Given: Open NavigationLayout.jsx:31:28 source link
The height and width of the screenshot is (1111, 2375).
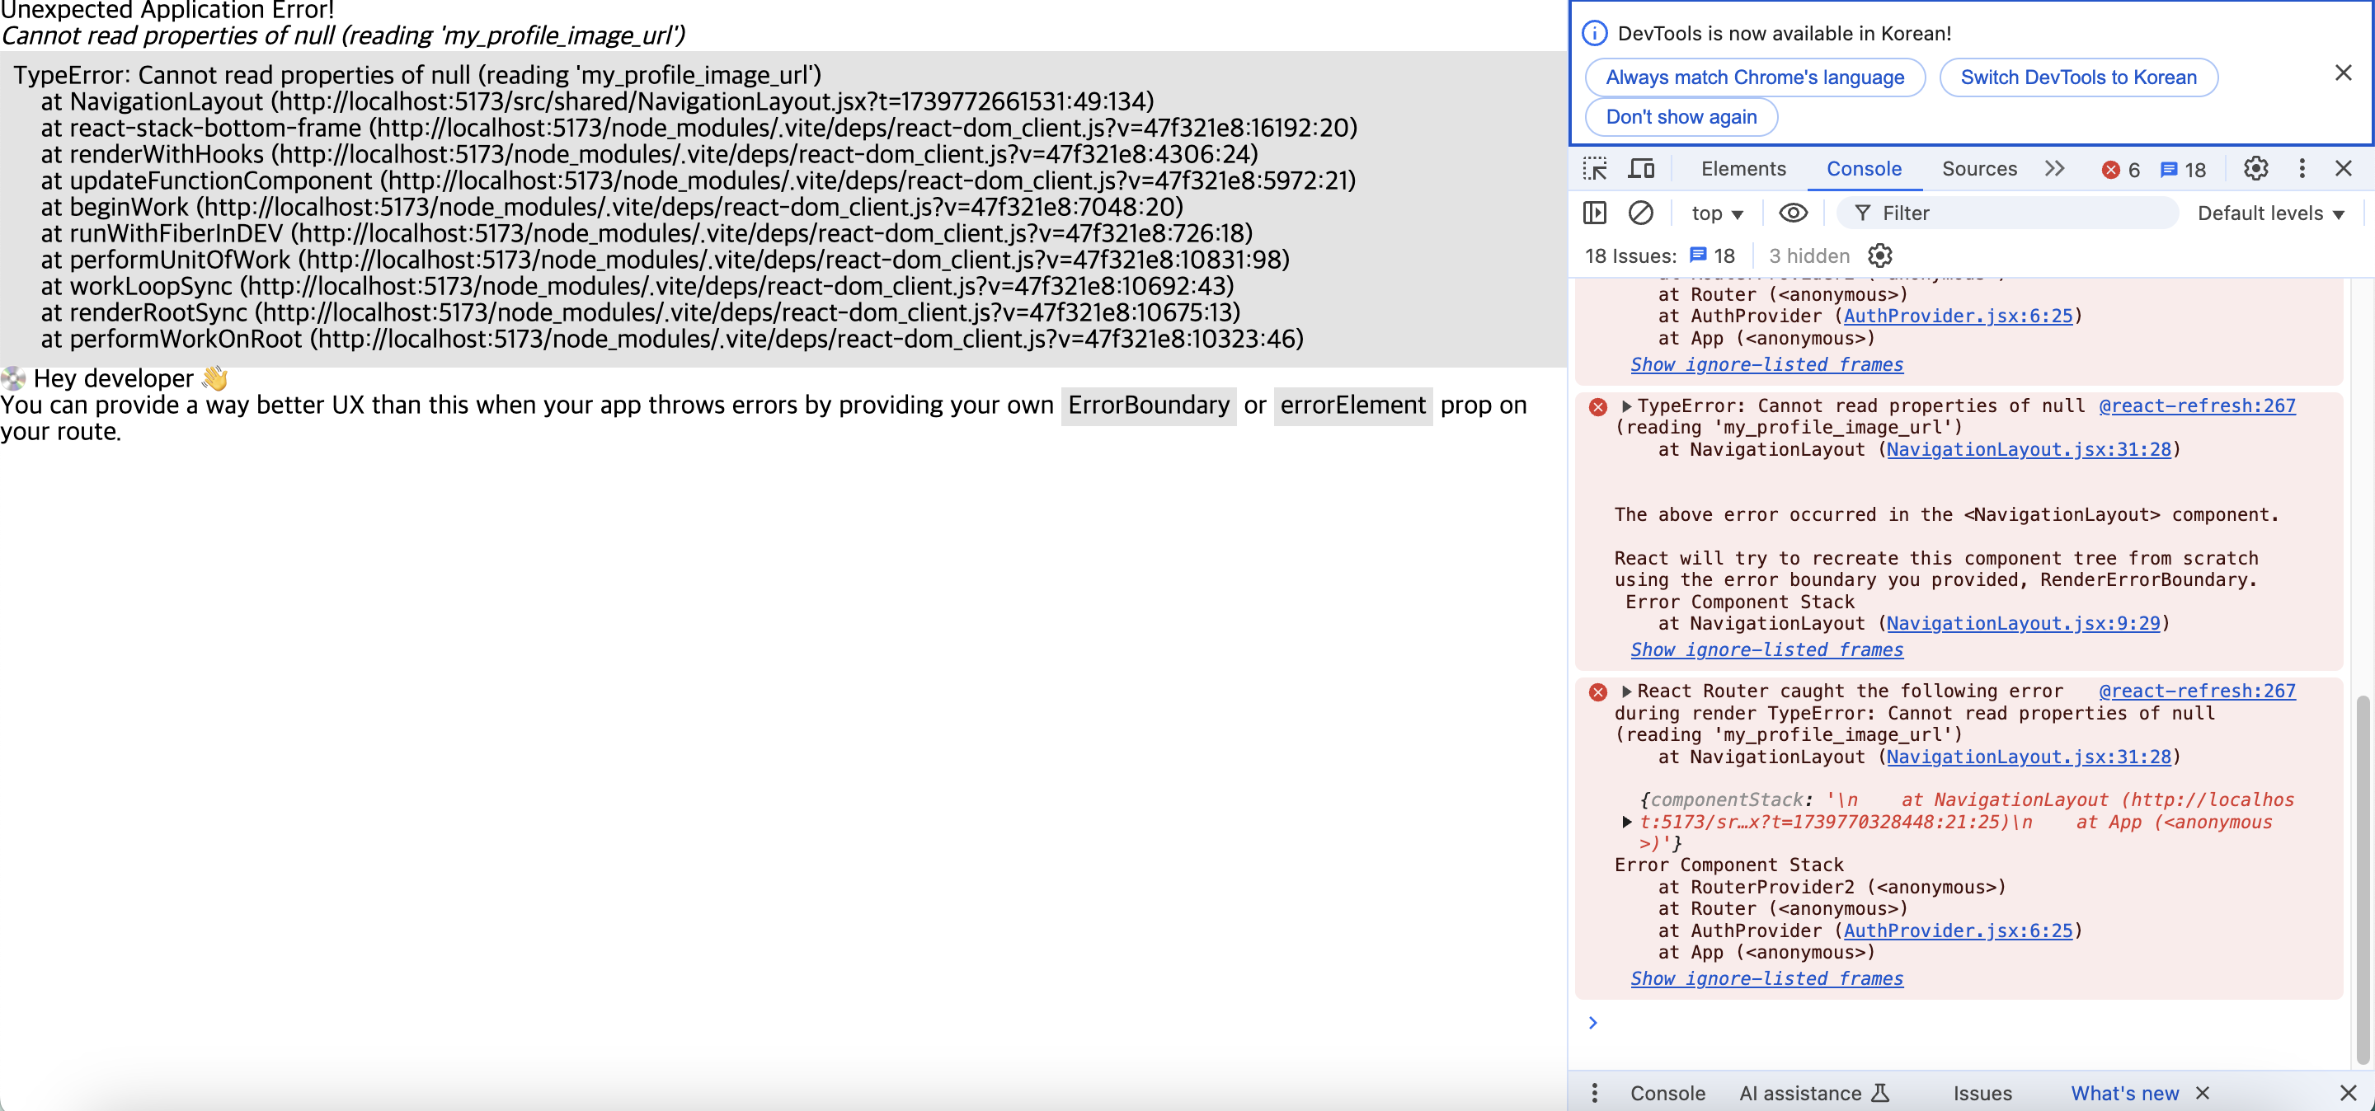Looking at the screenshot, I should click(x=2030, y=451).
